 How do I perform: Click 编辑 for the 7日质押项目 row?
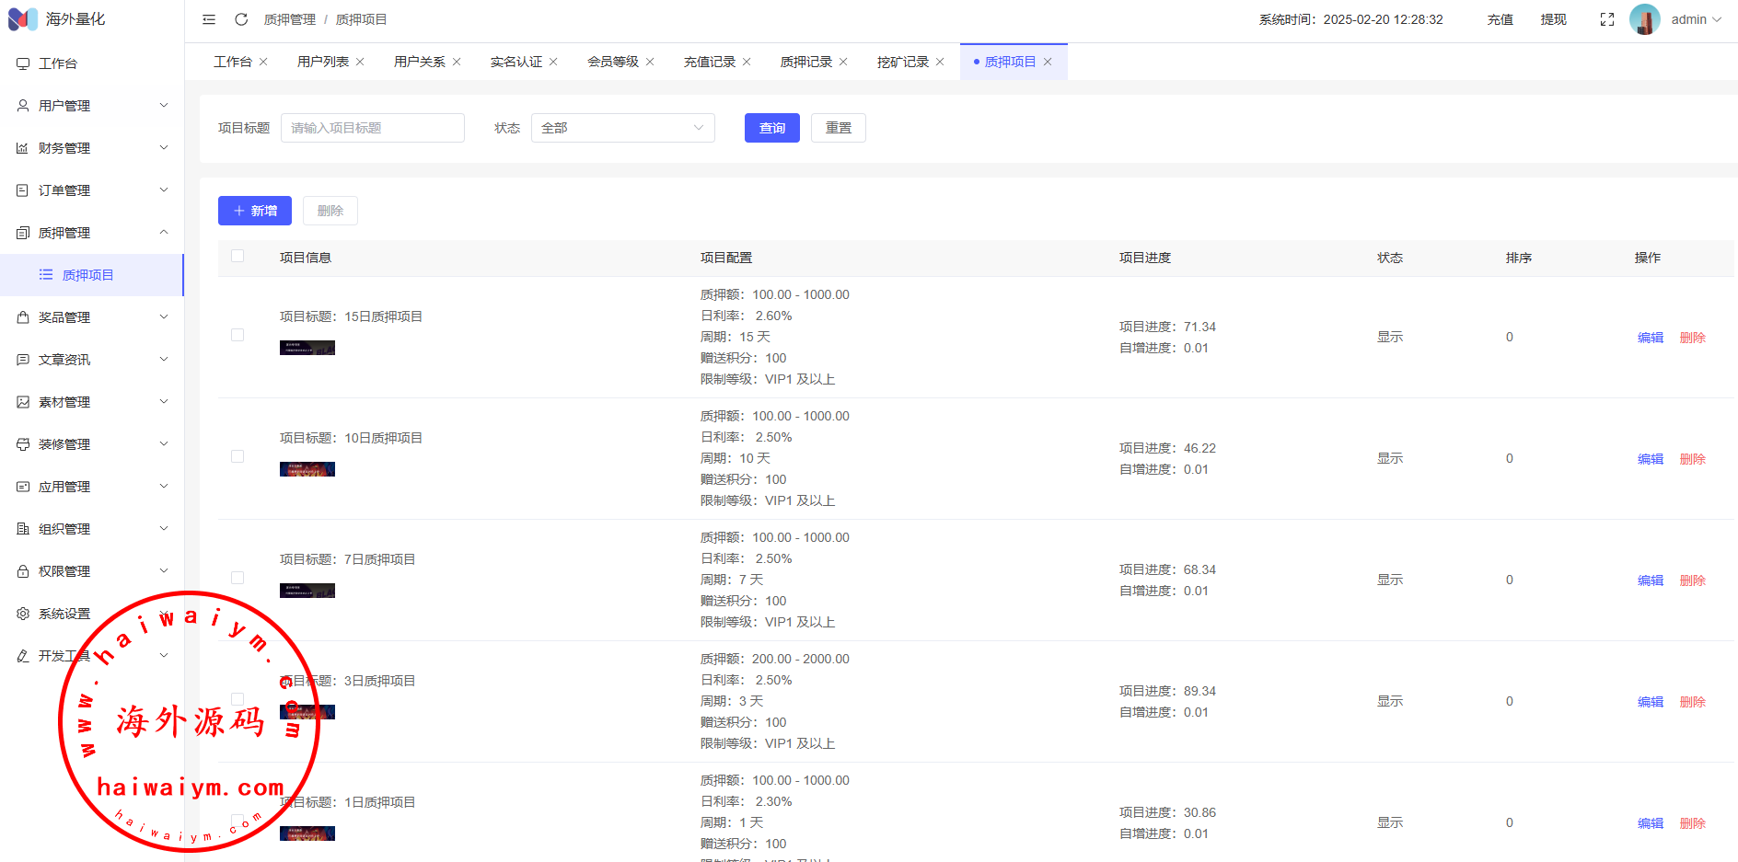click(1650, 580)
